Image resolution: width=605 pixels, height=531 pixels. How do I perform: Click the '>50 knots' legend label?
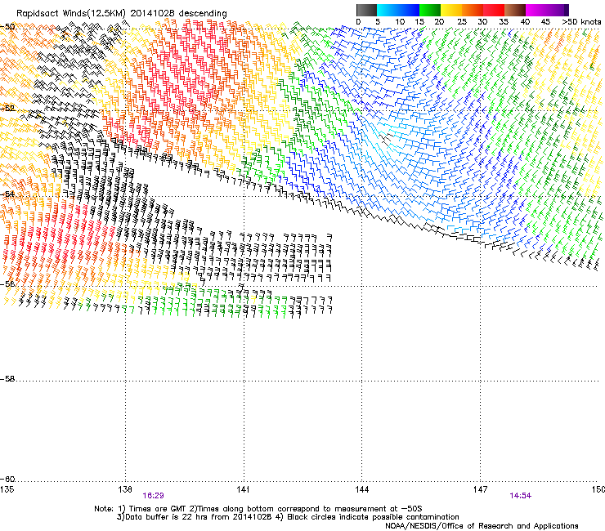pos(581,22)
